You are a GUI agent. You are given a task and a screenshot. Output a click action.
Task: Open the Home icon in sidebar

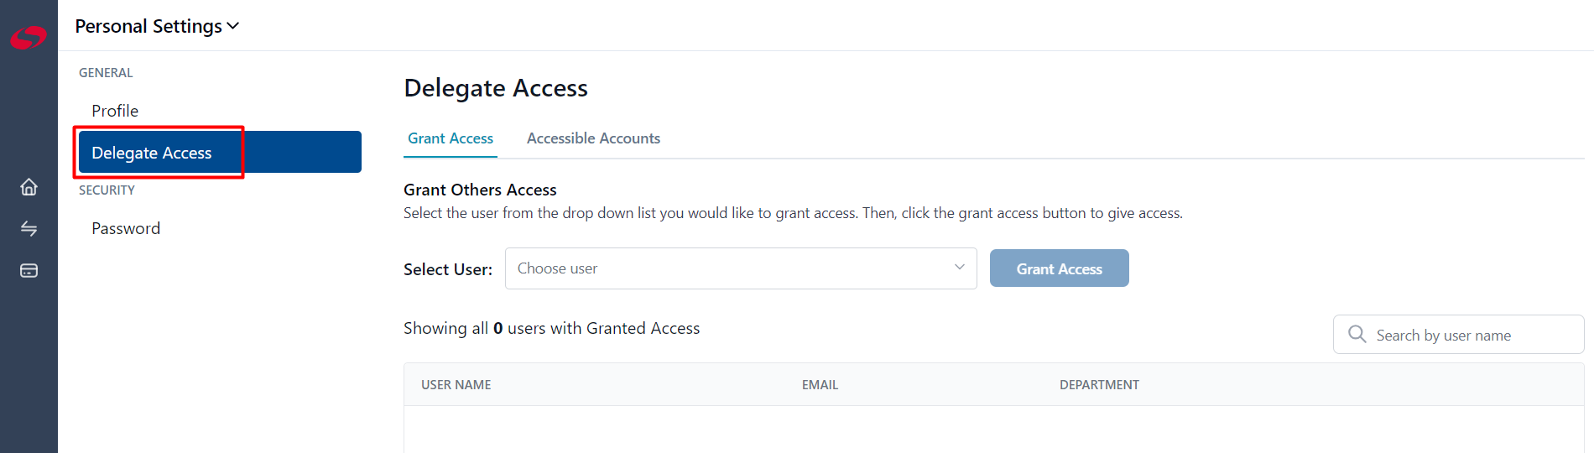(x=29, y=186)
